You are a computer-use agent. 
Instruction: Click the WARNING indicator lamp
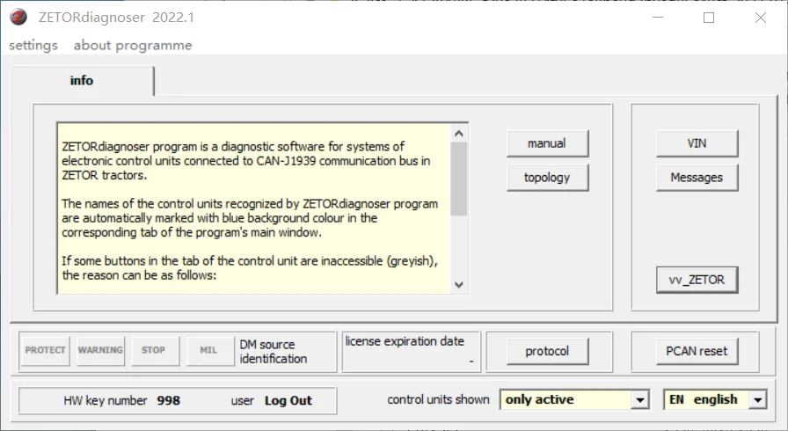coord(100,351)
